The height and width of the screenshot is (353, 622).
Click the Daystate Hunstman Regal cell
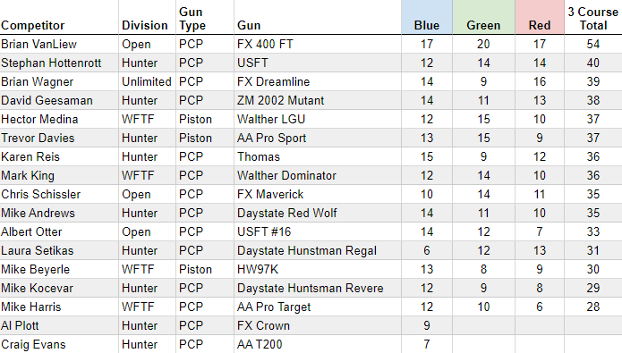(x=318, y=250)
